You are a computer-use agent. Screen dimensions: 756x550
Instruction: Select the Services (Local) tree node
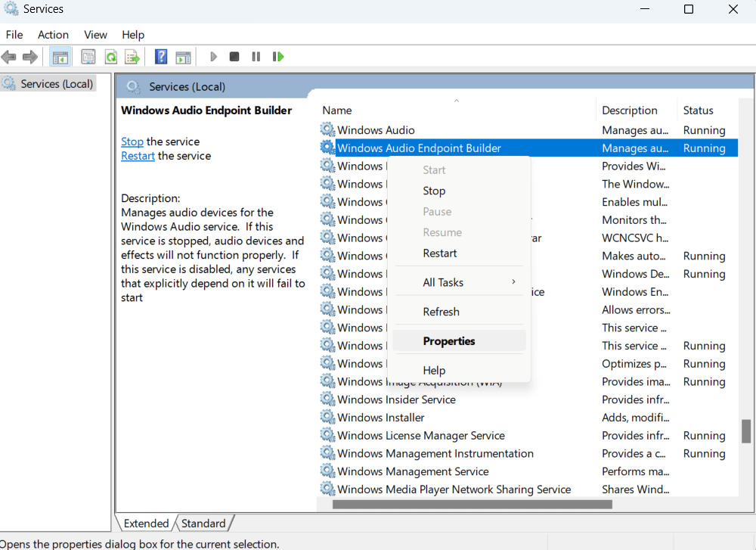pyautogui.click(x=48, y=84)
